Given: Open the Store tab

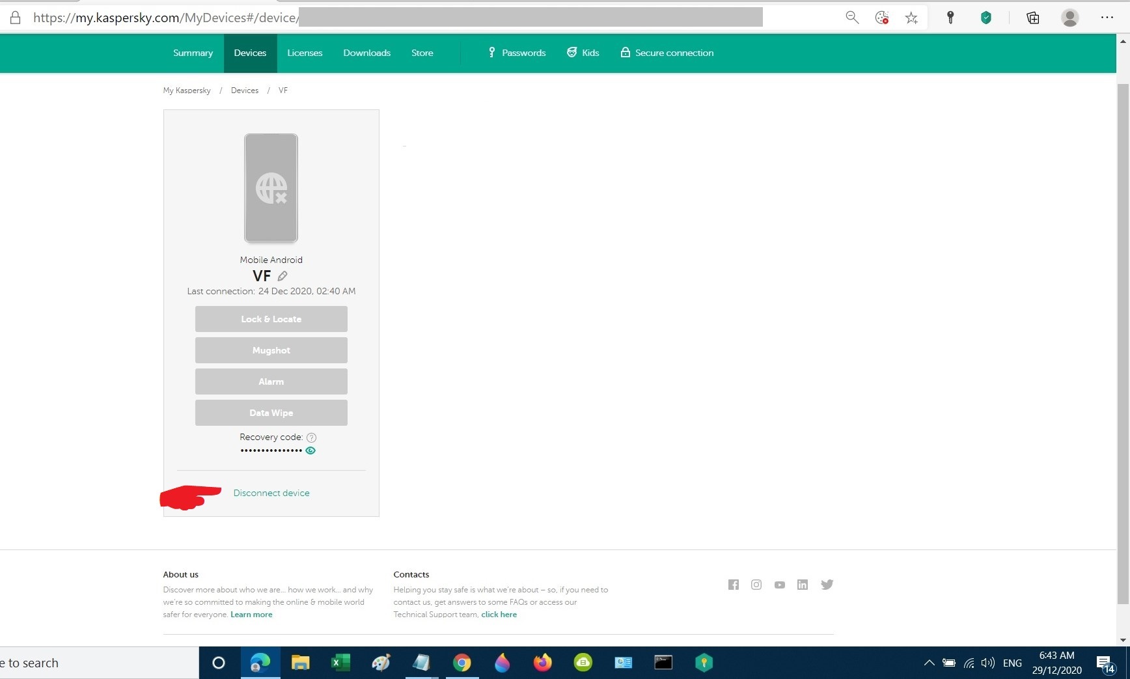Looking at the screenshot, I should pyautogui.click(x=422, y=53).
